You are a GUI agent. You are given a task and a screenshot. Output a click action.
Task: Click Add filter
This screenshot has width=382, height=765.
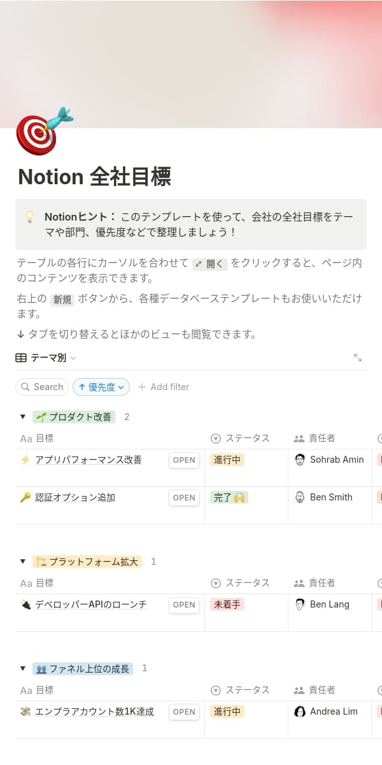coord(164,387)
